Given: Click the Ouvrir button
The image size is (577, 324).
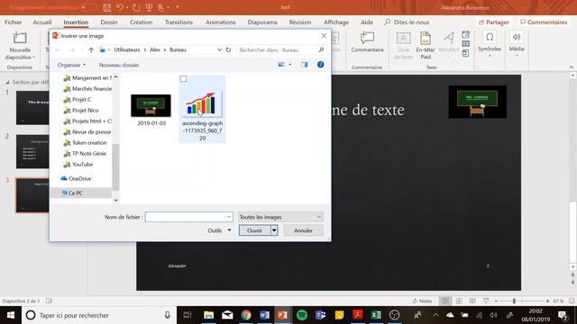Looking at the screenshot, I should click(254, 230).
